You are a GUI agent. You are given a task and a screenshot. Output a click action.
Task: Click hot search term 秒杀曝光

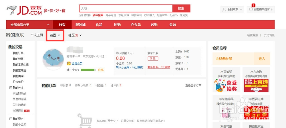(x=149, y=15)
